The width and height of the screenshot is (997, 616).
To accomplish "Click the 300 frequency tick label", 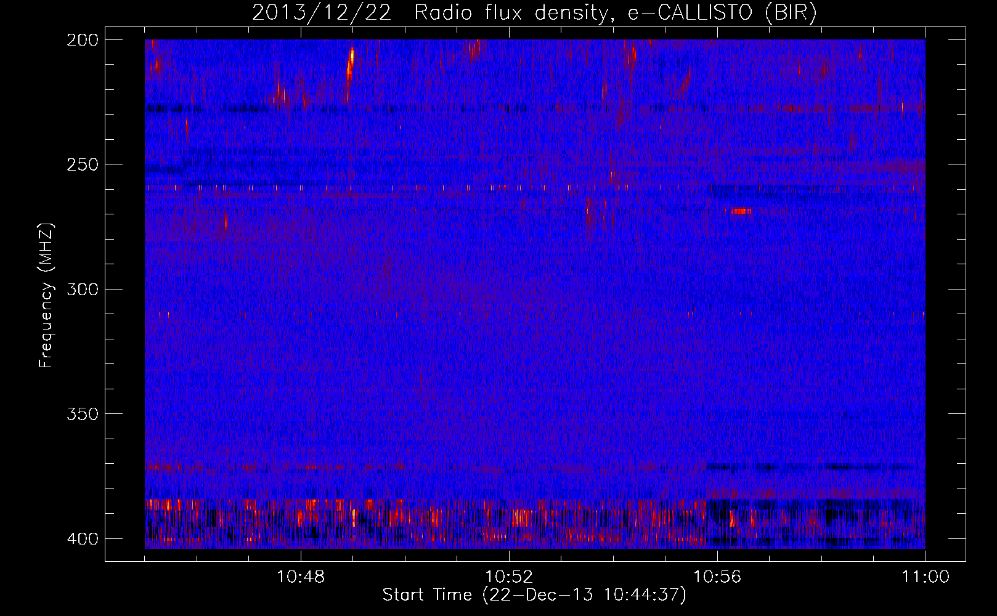I will click(x=82, y=289).
